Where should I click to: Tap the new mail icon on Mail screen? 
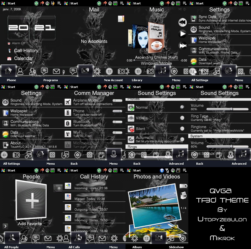pyautogui.click(x=121, y=19)
